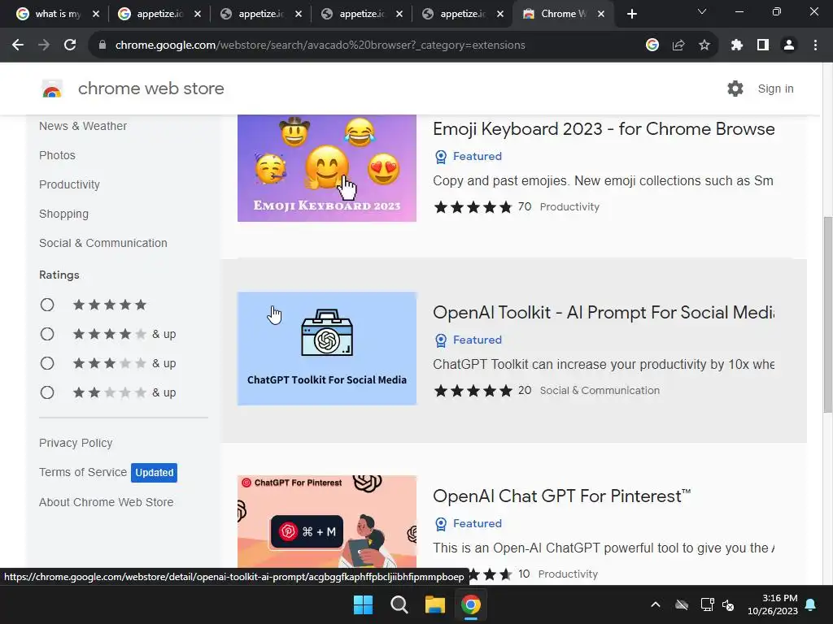
Task: Click the Ratings heading
Action: (x=59, y=275)
